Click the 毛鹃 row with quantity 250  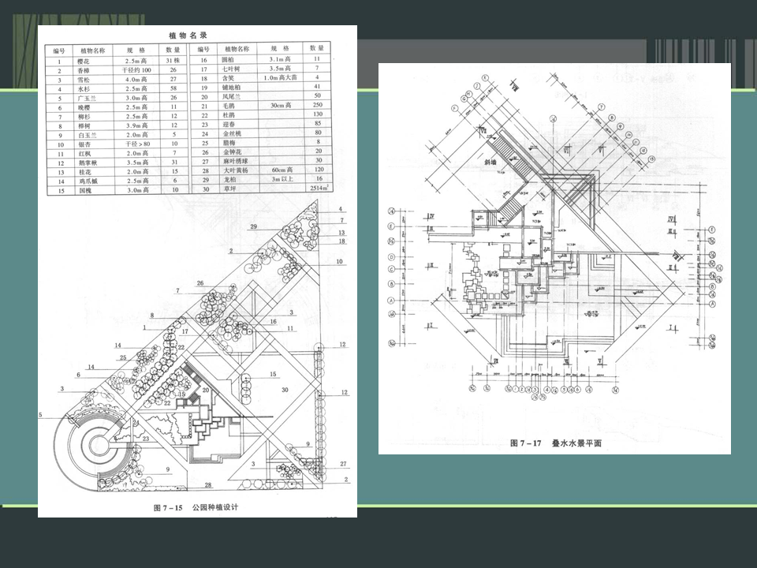260,105
